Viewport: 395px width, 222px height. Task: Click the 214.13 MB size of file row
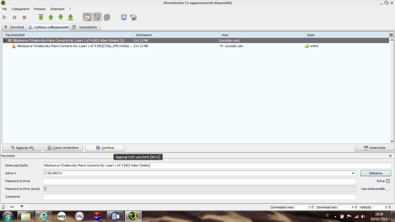click(141, 46)
